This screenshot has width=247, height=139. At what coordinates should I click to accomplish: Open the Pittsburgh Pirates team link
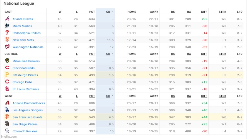pyautogui.click(x=25, y=75)
